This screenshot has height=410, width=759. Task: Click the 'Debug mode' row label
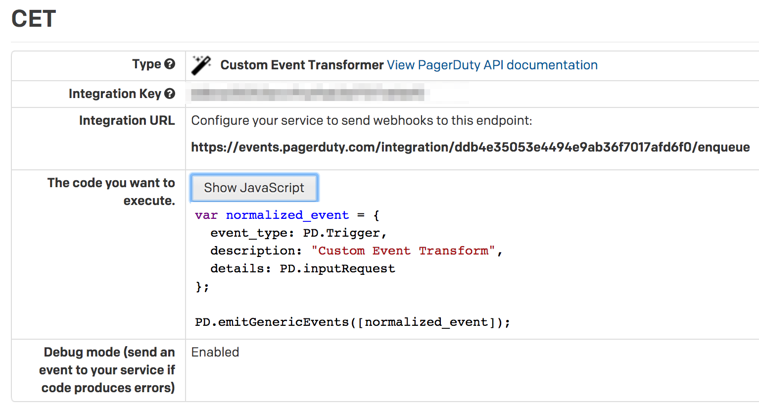tap(107, 370)
